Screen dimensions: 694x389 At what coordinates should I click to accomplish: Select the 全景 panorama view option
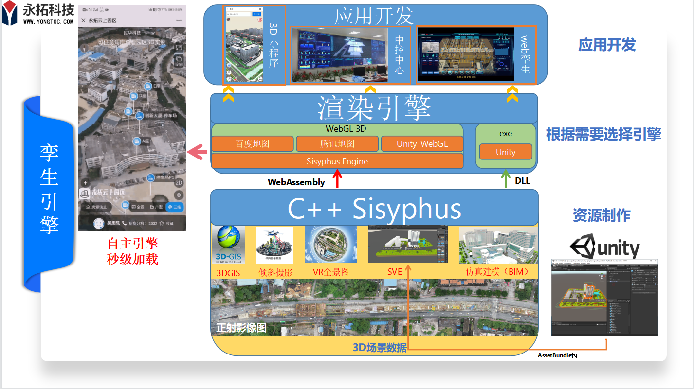[137, 207]
